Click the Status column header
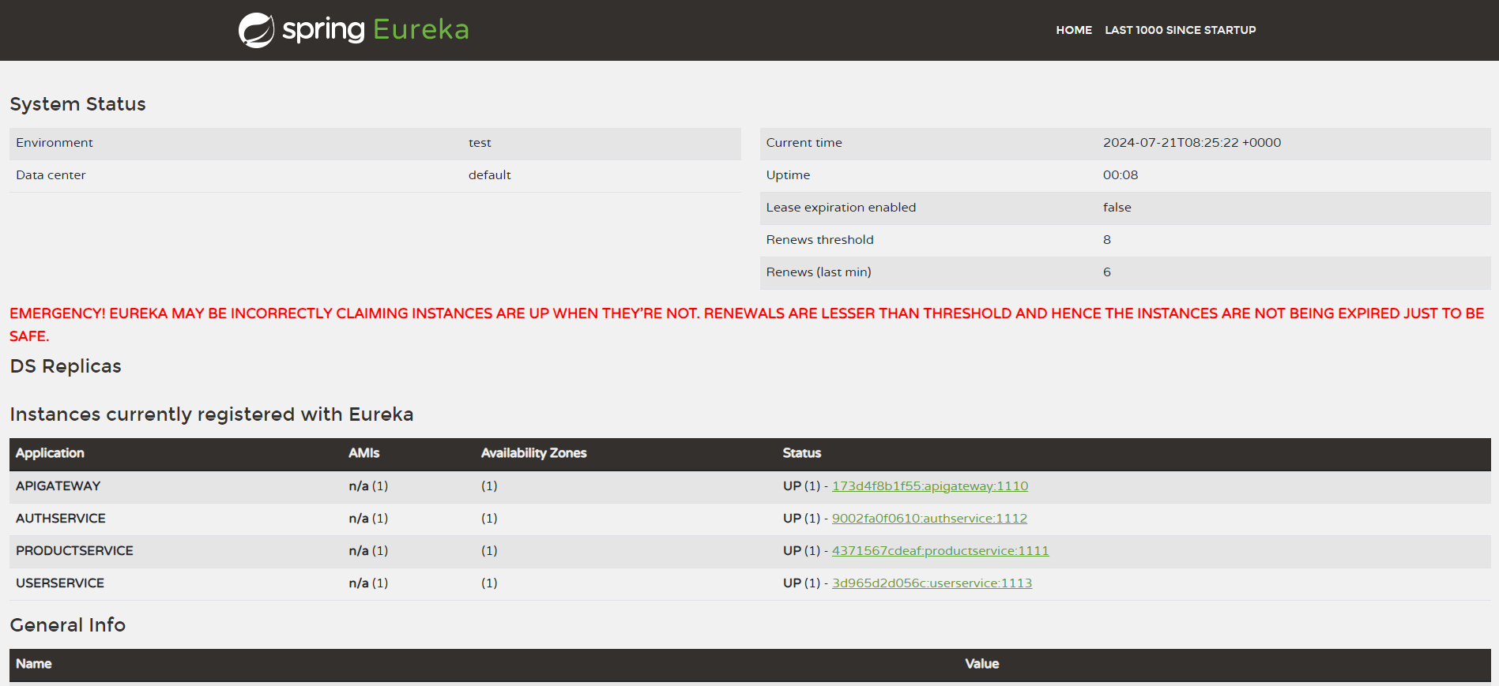1499x686 pixels. (x=802, y=453)
